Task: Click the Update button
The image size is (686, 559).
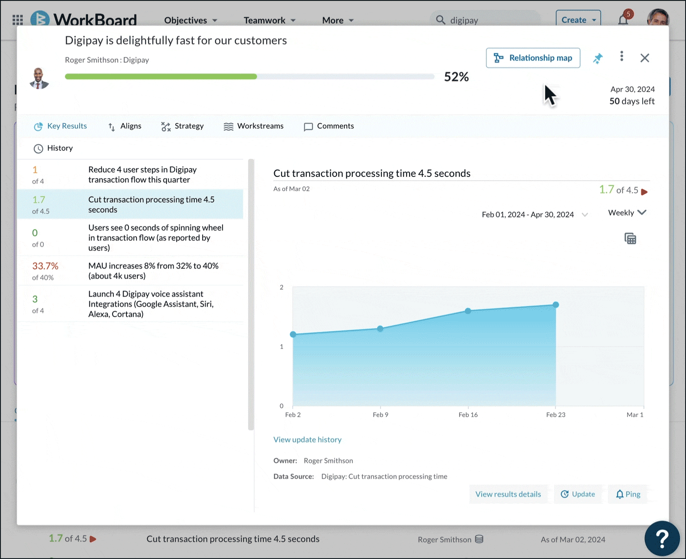Action: [x=578, y=494]
